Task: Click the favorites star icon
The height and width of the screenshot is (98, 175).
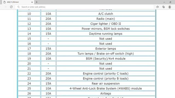Action: (x=157, y=7)
